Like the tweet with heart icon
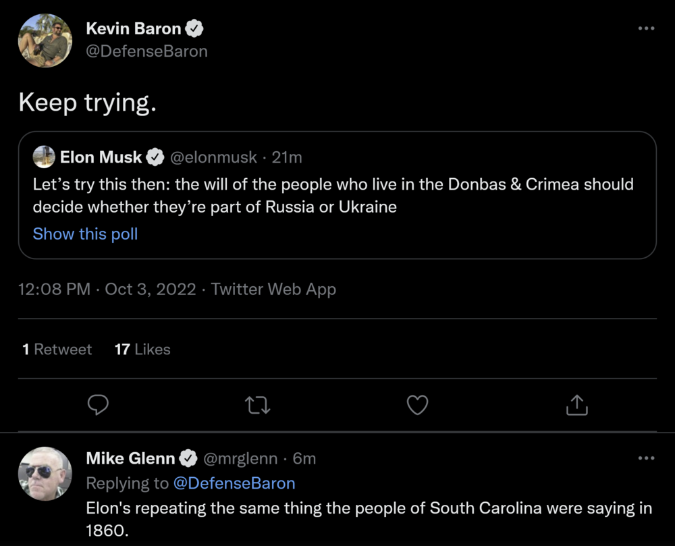This screenshot has width=675, height=546. pos(418,405)
